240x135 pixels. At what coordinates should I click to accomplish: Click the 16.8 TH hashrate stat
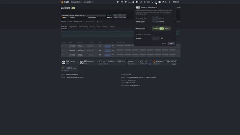[x=70, y=68]
